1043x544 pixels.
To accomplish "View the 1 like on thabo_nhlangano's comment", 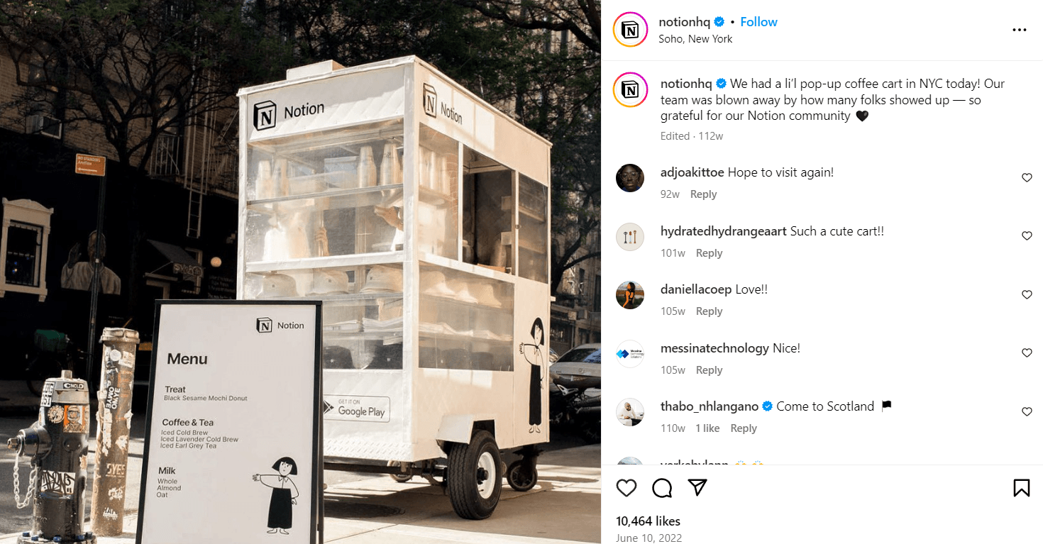I will pos(707,428).
